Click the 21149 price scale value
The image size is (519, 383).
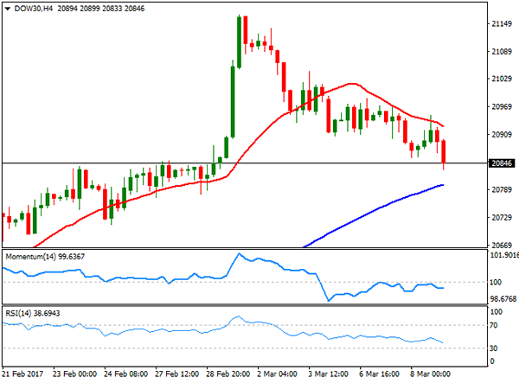coord(502,24)
